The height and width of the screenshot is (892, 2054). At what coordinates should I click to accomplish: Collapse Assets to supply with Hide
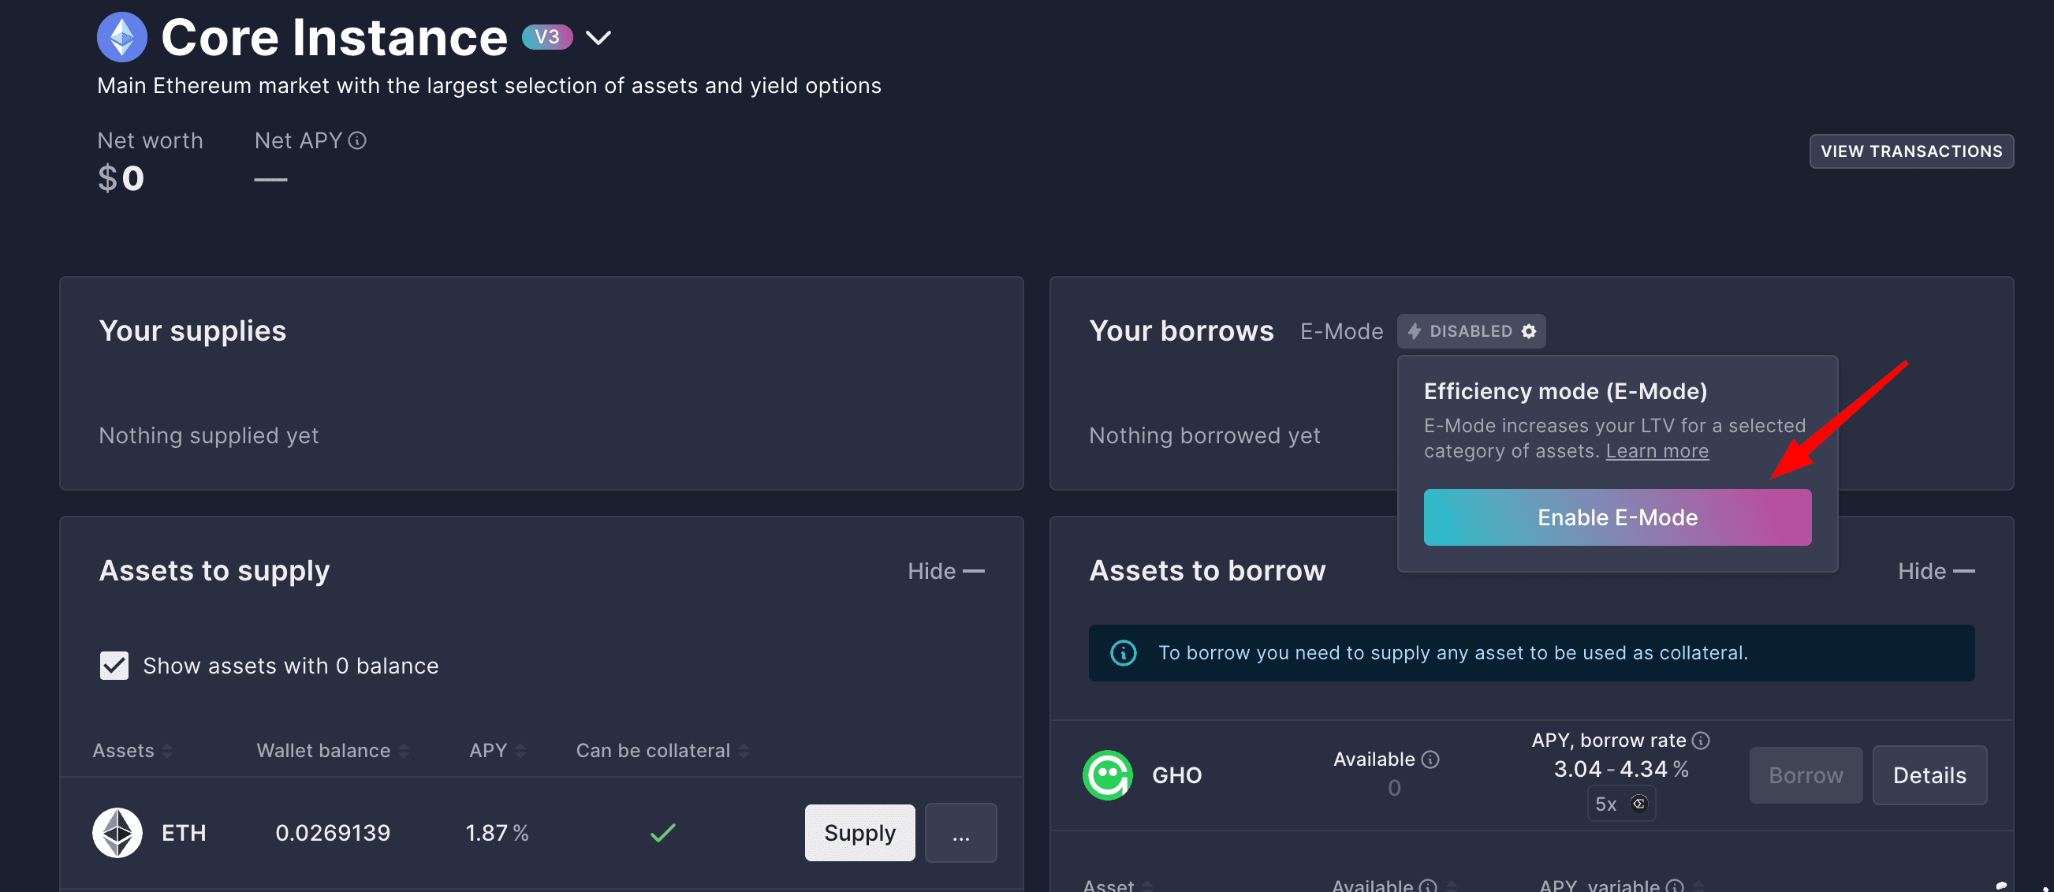[945, 571]
